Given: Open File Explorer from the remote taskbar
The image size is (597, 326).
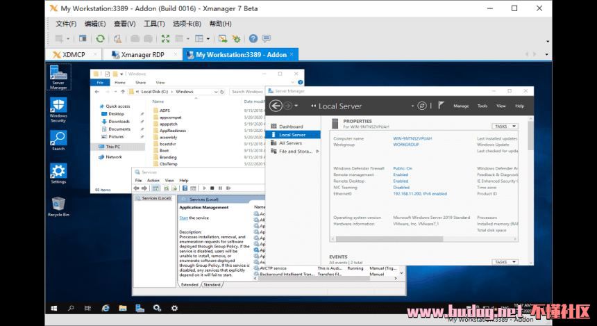Looking at the screenshot, I should [123, 308].
